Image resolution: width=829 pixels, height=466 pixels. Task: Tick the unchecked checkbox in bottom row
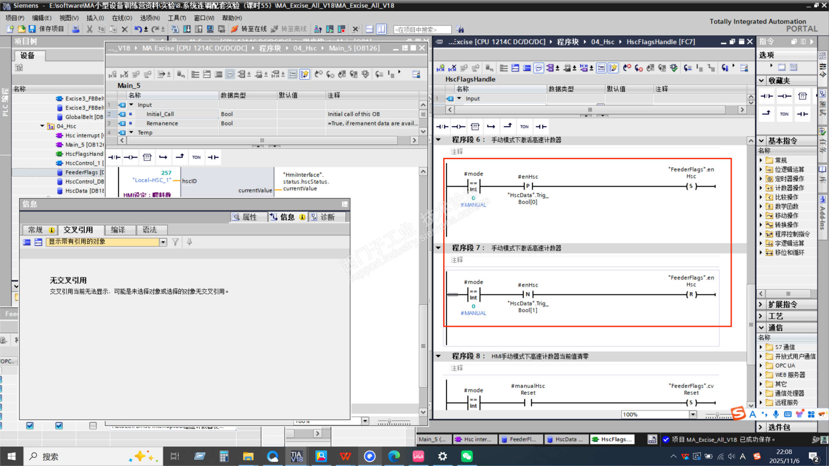(x=93, y=425)
